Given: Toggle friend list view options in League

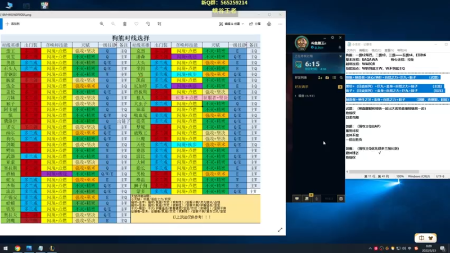Looking at the screenshot, I should pos(334,78).
